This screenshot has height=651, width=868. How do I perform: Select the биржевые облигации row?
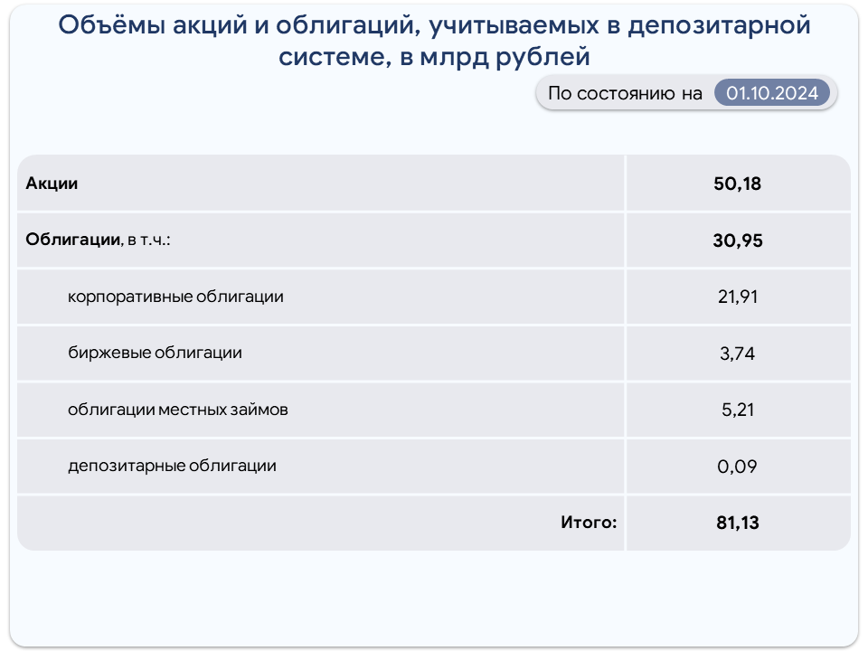[320, 354]
